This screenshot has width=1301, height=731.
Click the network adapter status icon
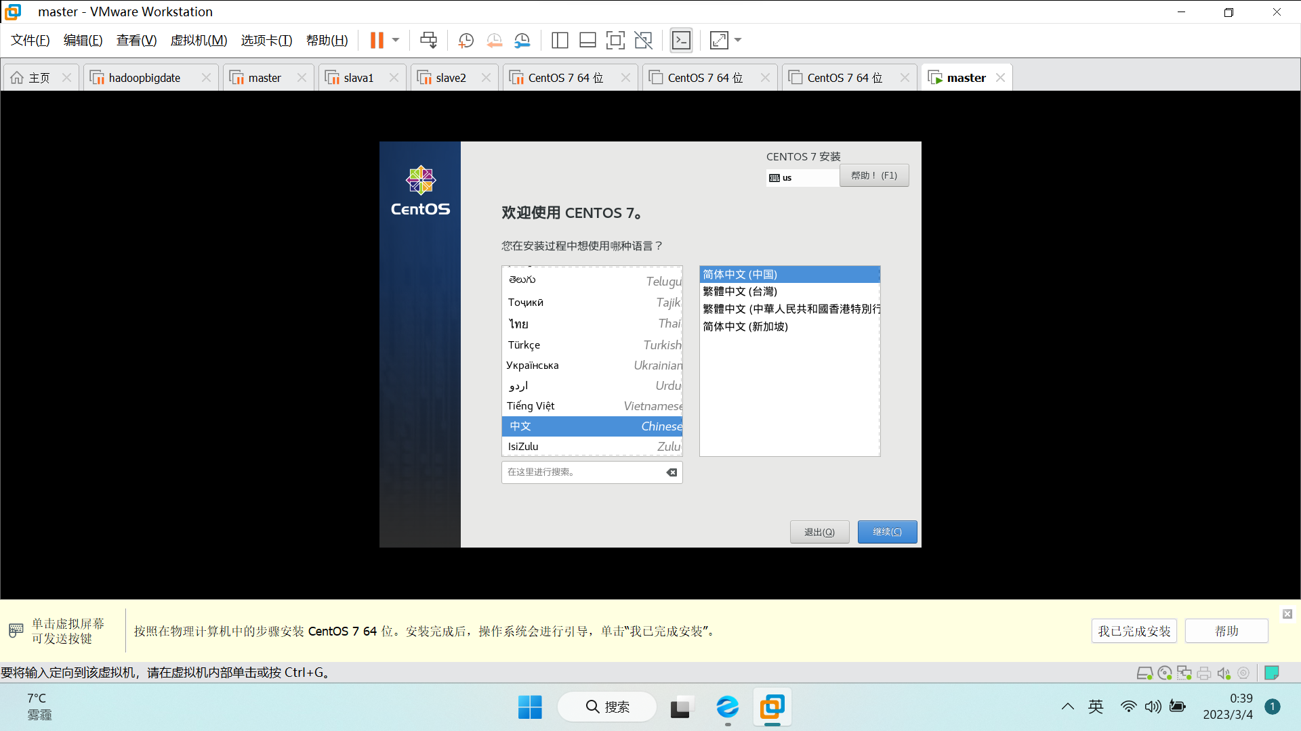(x=1184, y=673)
